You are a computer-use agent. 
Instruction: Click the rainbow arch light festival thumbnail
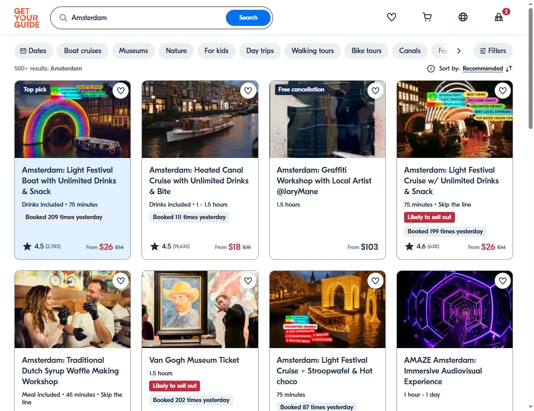(72, 119)
